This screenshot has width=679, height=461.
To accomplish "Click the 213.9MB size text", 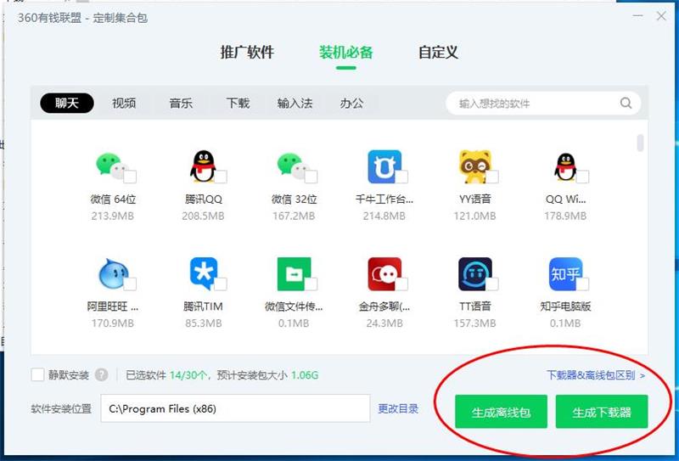I will tap(112, 216).
